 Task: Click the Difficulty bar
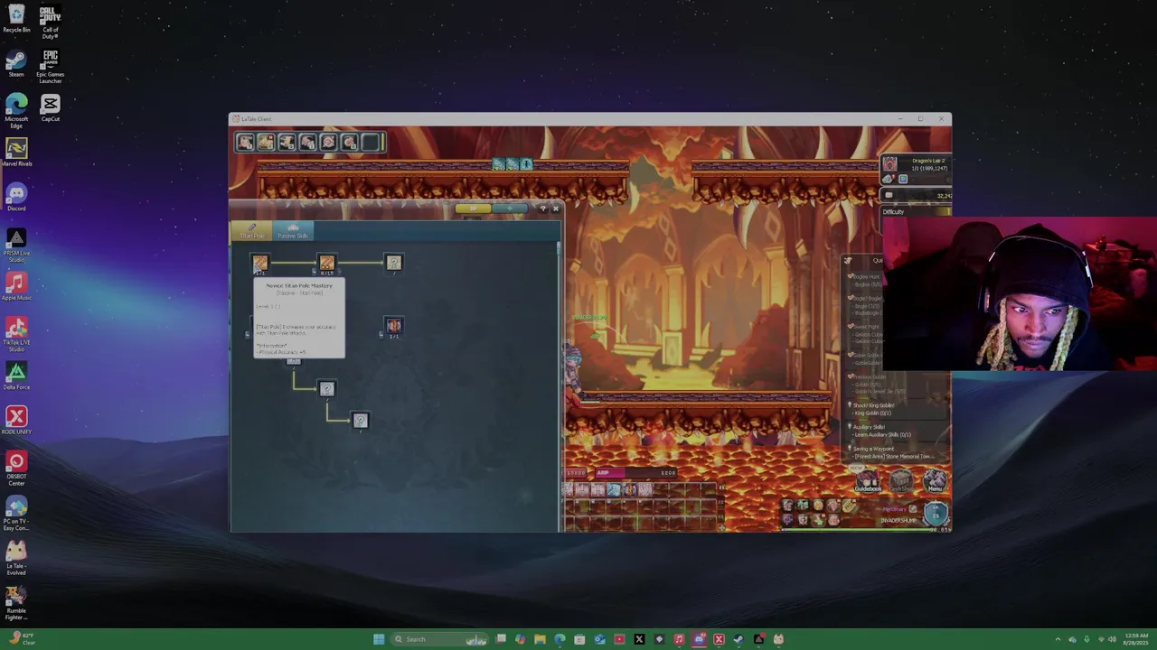coord(917,211)
